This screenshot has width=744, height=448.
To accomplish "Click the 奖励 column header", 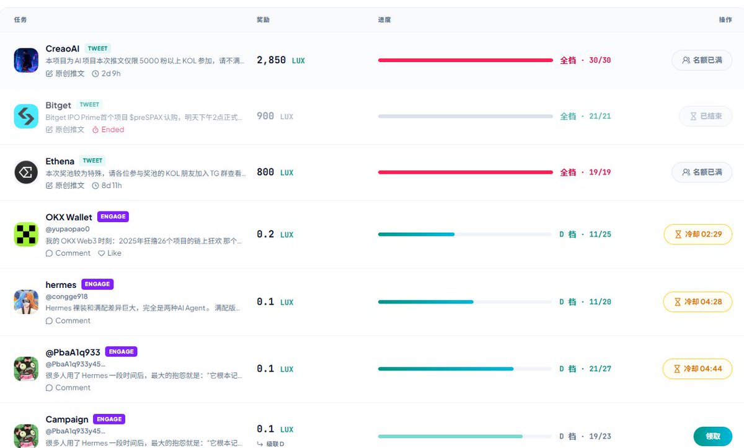I will click(x=263, y=20).
